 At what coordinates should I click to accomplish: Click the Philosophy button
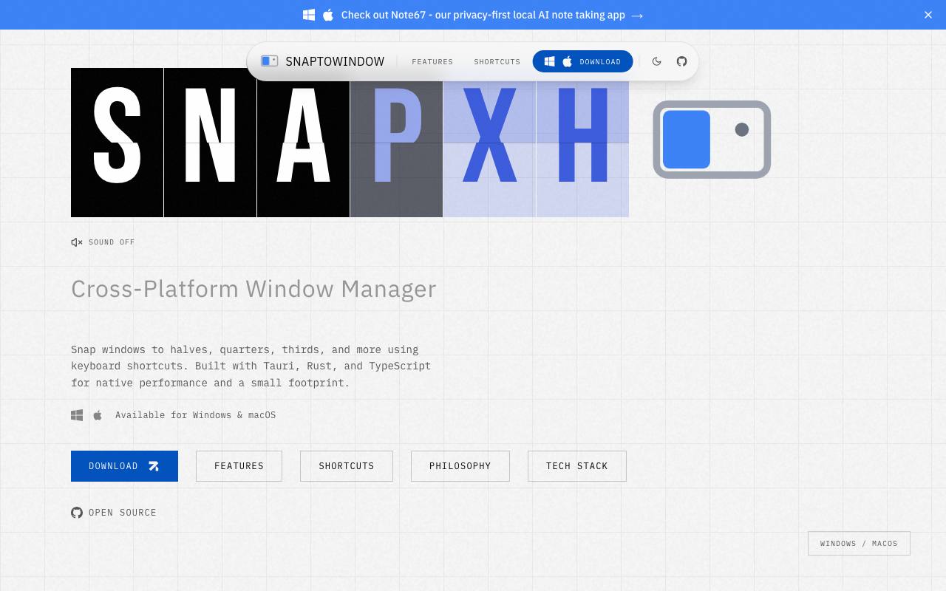[460, 466]
